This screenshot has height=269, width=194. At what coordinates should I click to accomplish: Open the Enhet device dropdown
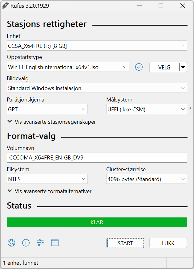coord(97,46)
